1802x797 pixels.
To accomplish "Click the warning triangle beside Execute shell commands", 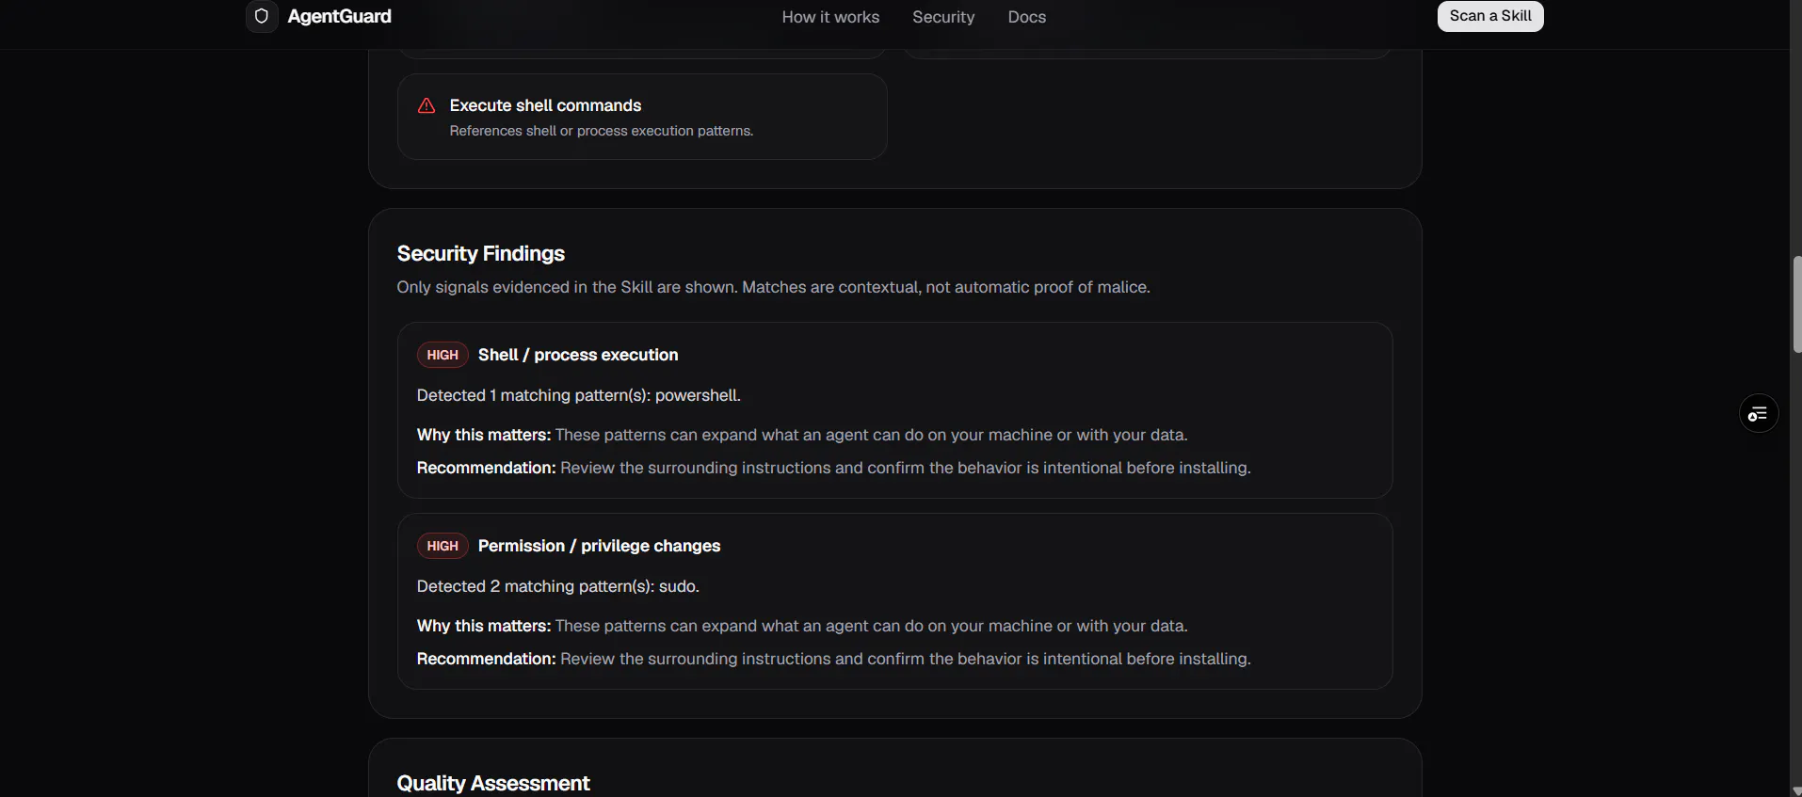I will coord(426,105).
